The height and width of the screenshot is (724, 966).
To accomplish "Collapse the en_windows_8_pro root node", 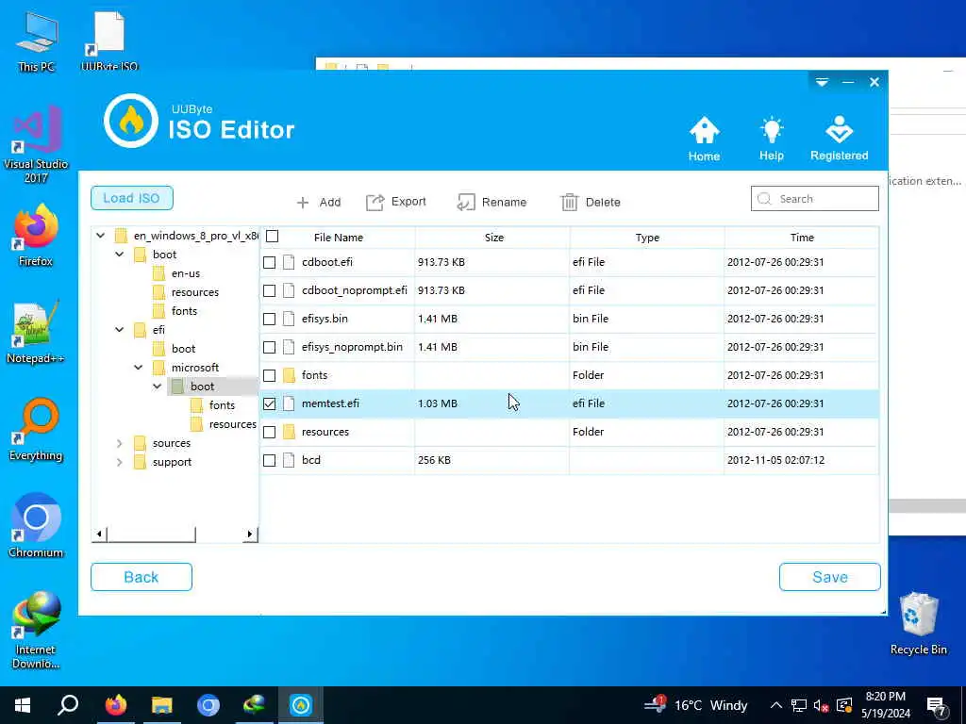I will pyautogui.click(x=100, y=235).
